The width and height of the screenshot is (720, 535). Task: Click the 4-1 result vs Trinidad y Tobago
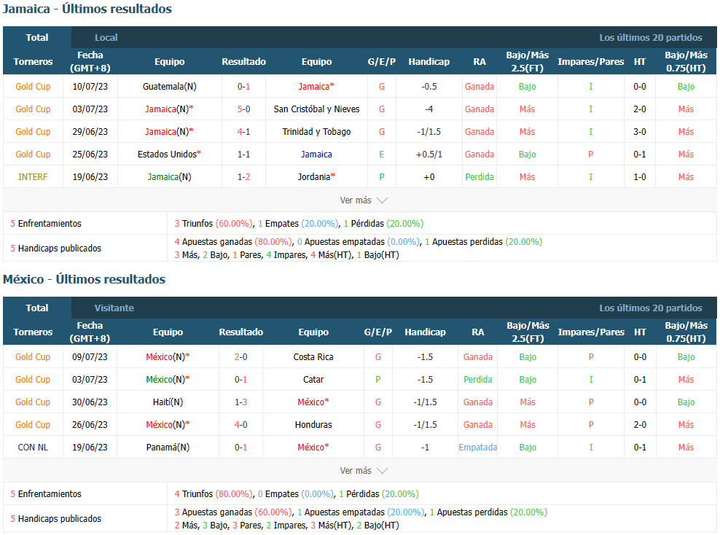tap(243, 132)
